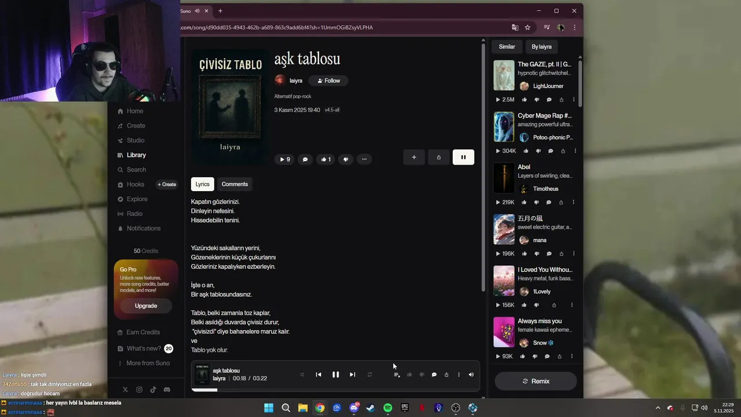Add song to playlist with plus button

click(x=414, y=157)
